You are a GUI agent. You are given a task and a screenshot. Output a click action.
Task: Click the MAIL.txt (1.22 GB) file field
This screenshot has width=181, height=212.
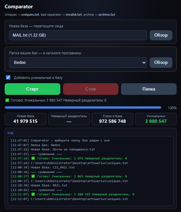coord(78,35)
